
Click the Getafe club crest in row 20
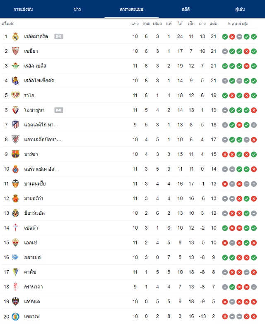[x=15, y=316]
